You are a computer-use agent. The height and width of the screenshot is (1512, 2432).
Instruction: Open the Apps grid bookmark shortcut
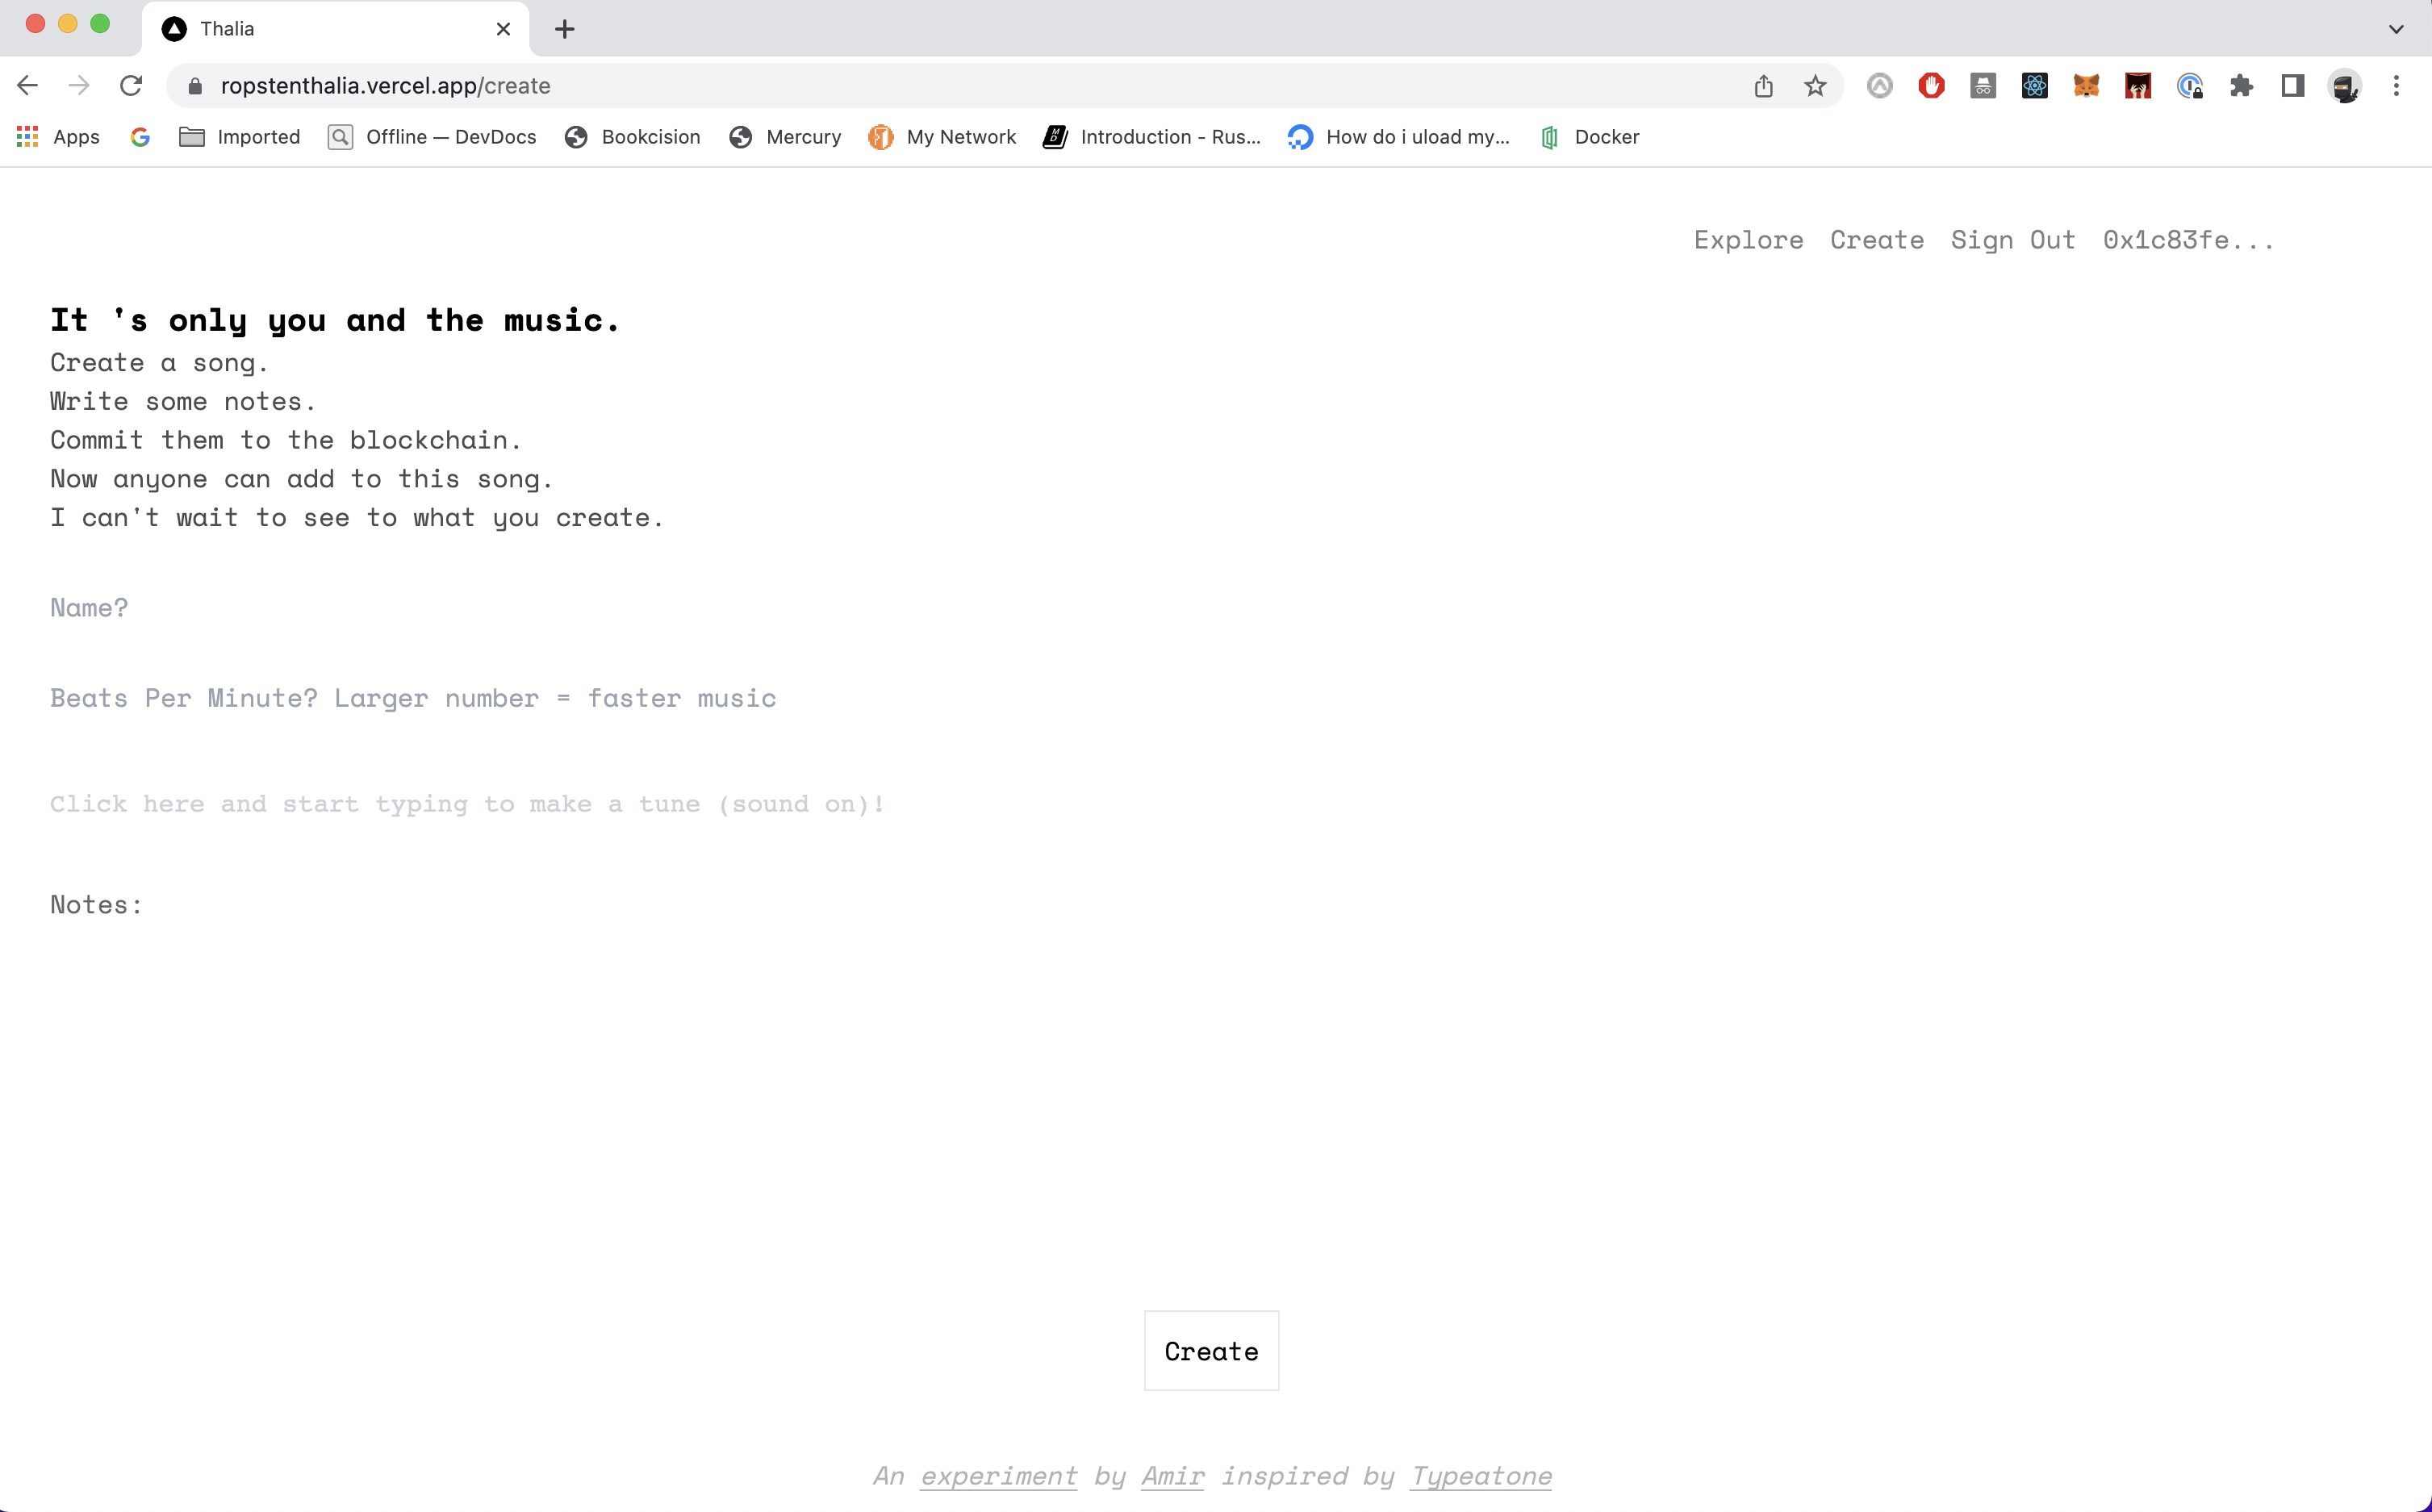[58, 137]
